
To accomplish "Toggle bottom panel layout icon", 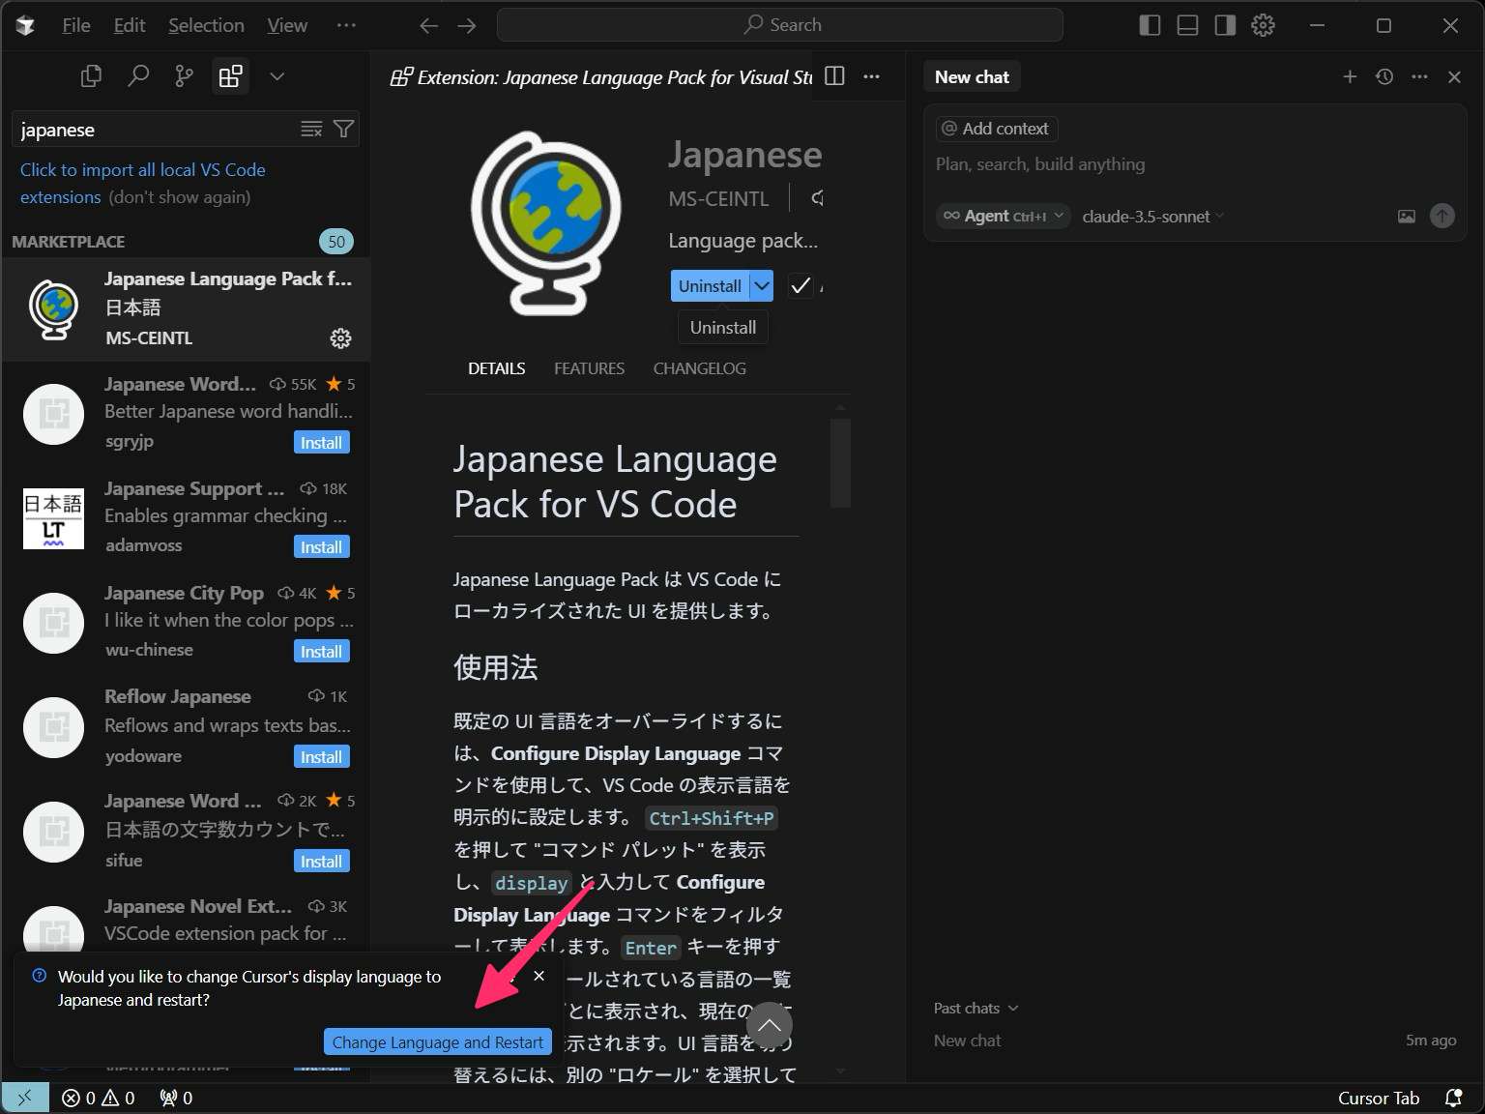I will [x=1187, y=25].
